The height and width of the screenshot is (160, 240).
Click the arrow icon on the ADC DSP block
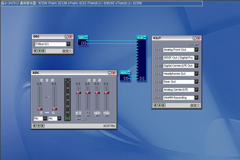tap(129, 73)
